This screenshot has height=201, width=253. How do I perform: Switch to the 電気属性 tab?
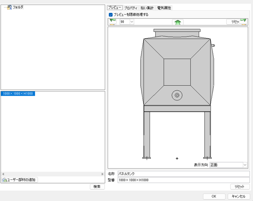coord(164,8)
